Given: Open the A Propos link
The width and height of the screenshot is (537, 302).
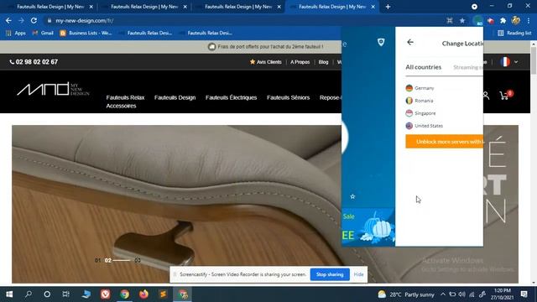Looking at the screenshot, I should [300, 62].
